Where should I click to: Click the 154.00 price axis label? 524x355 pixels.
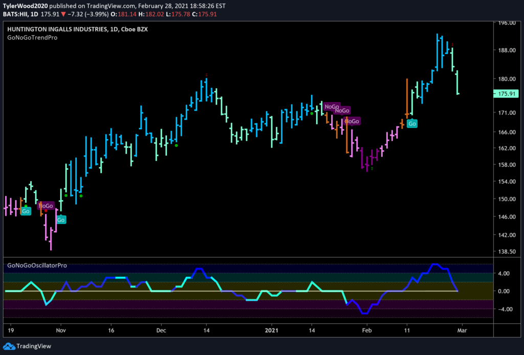tap(508, 181)
